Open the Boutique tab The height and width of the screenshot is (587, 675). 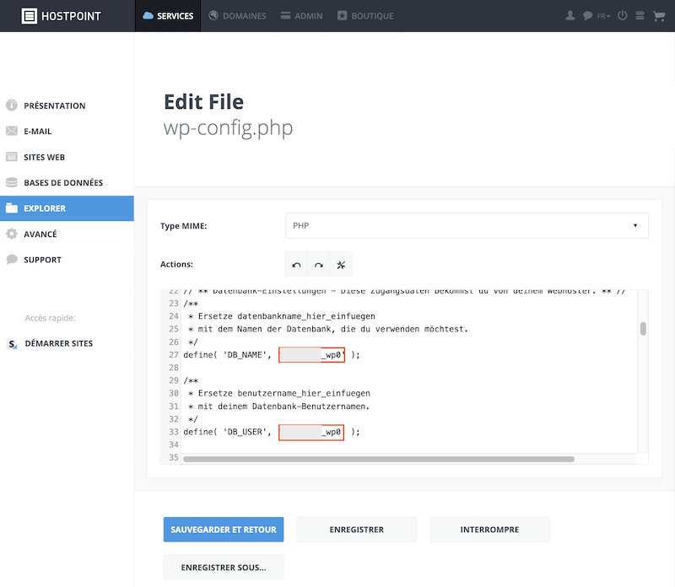click(365, 16)
